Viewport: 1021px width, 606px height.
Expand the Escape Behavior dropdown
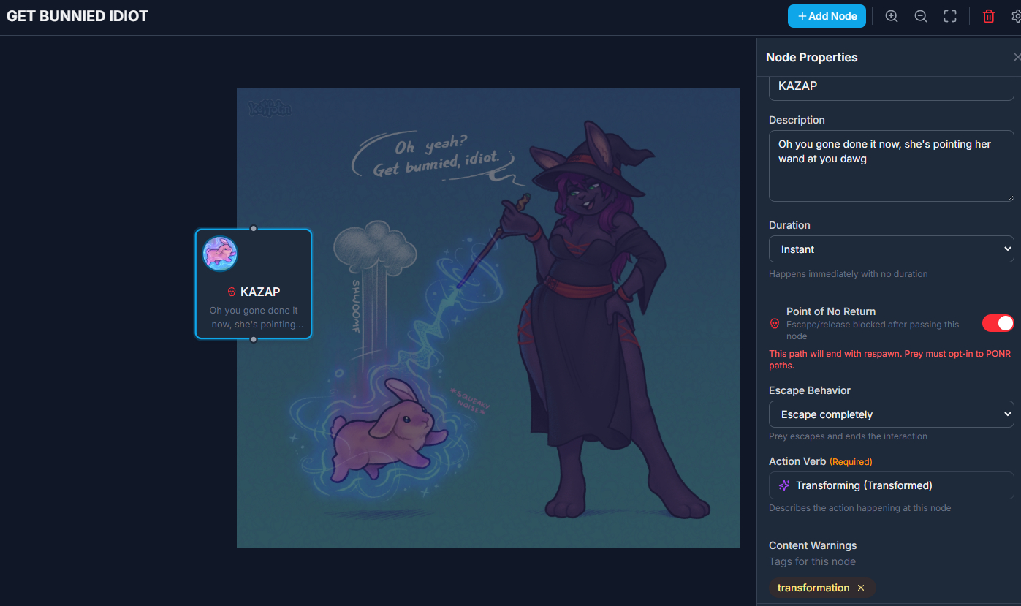click(891, 414)
